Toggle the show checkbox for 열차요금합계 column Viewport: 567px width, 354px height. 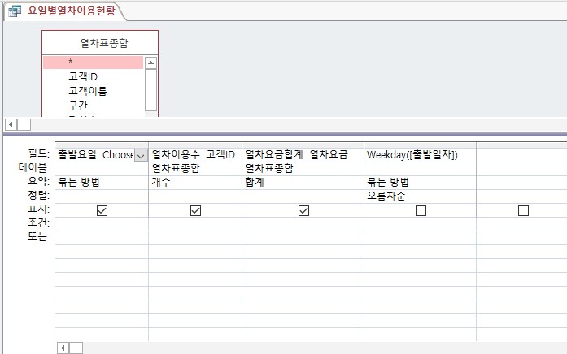303,210
